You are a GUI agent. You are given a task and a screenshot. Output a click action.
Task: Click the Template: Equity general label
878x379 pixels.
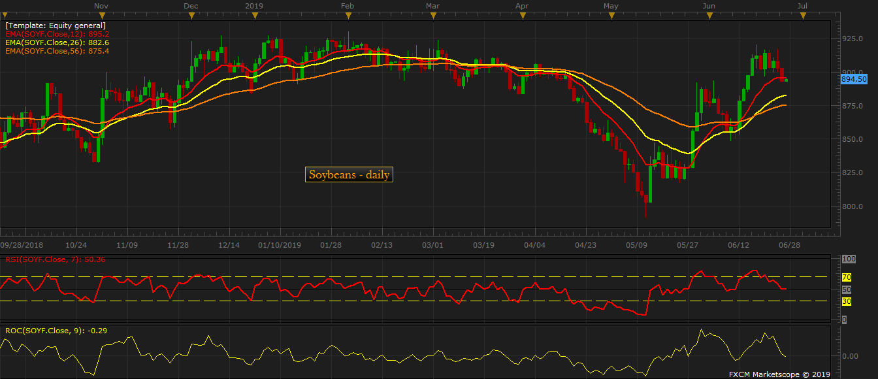pyautogui.click(x=56, y=25)
